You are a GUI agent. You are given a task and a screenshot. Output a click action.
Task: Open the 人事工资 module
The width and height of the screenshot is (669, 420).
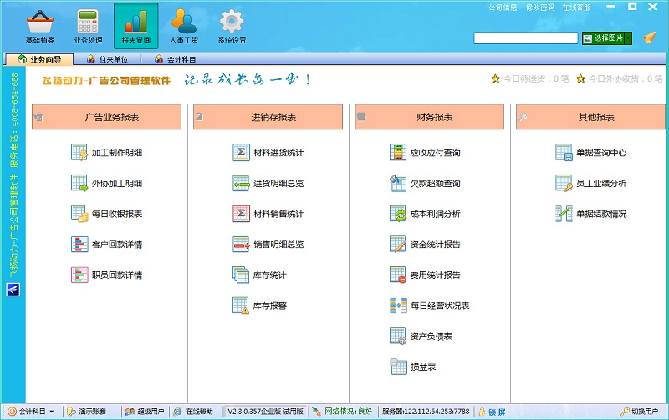[183, 27]
